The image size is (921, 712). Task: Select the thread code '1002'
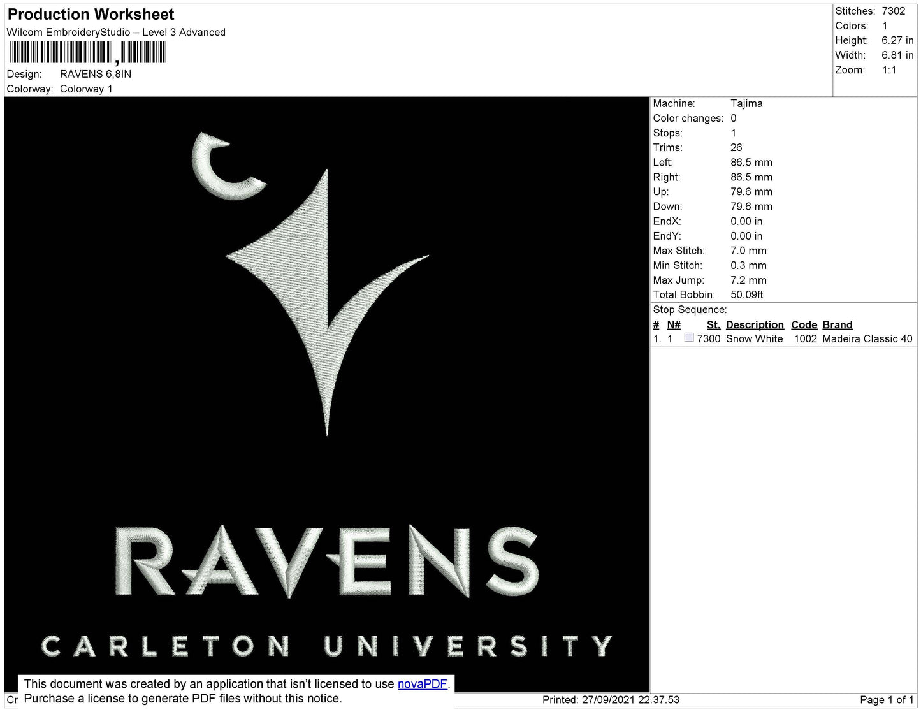pyautogui.click(x=805, y=338)
